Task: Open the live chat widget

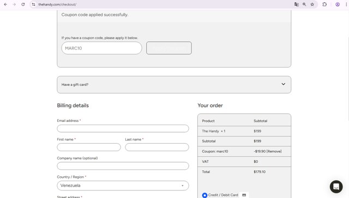Action: tap(336, 187)
